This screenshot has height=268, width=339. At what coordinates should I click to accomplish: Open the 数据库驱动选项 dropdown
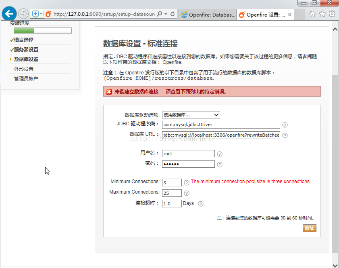coord(191,115)
